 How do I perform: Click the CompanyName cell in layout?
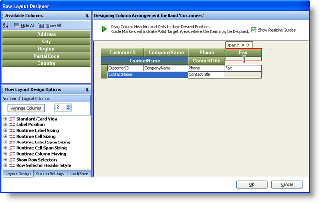coord(166,68)
